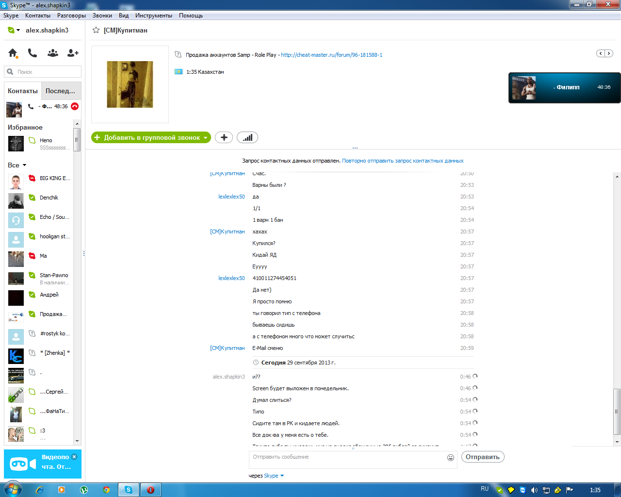Open the 'через Skype' dropdown

(x=274, y=476)
